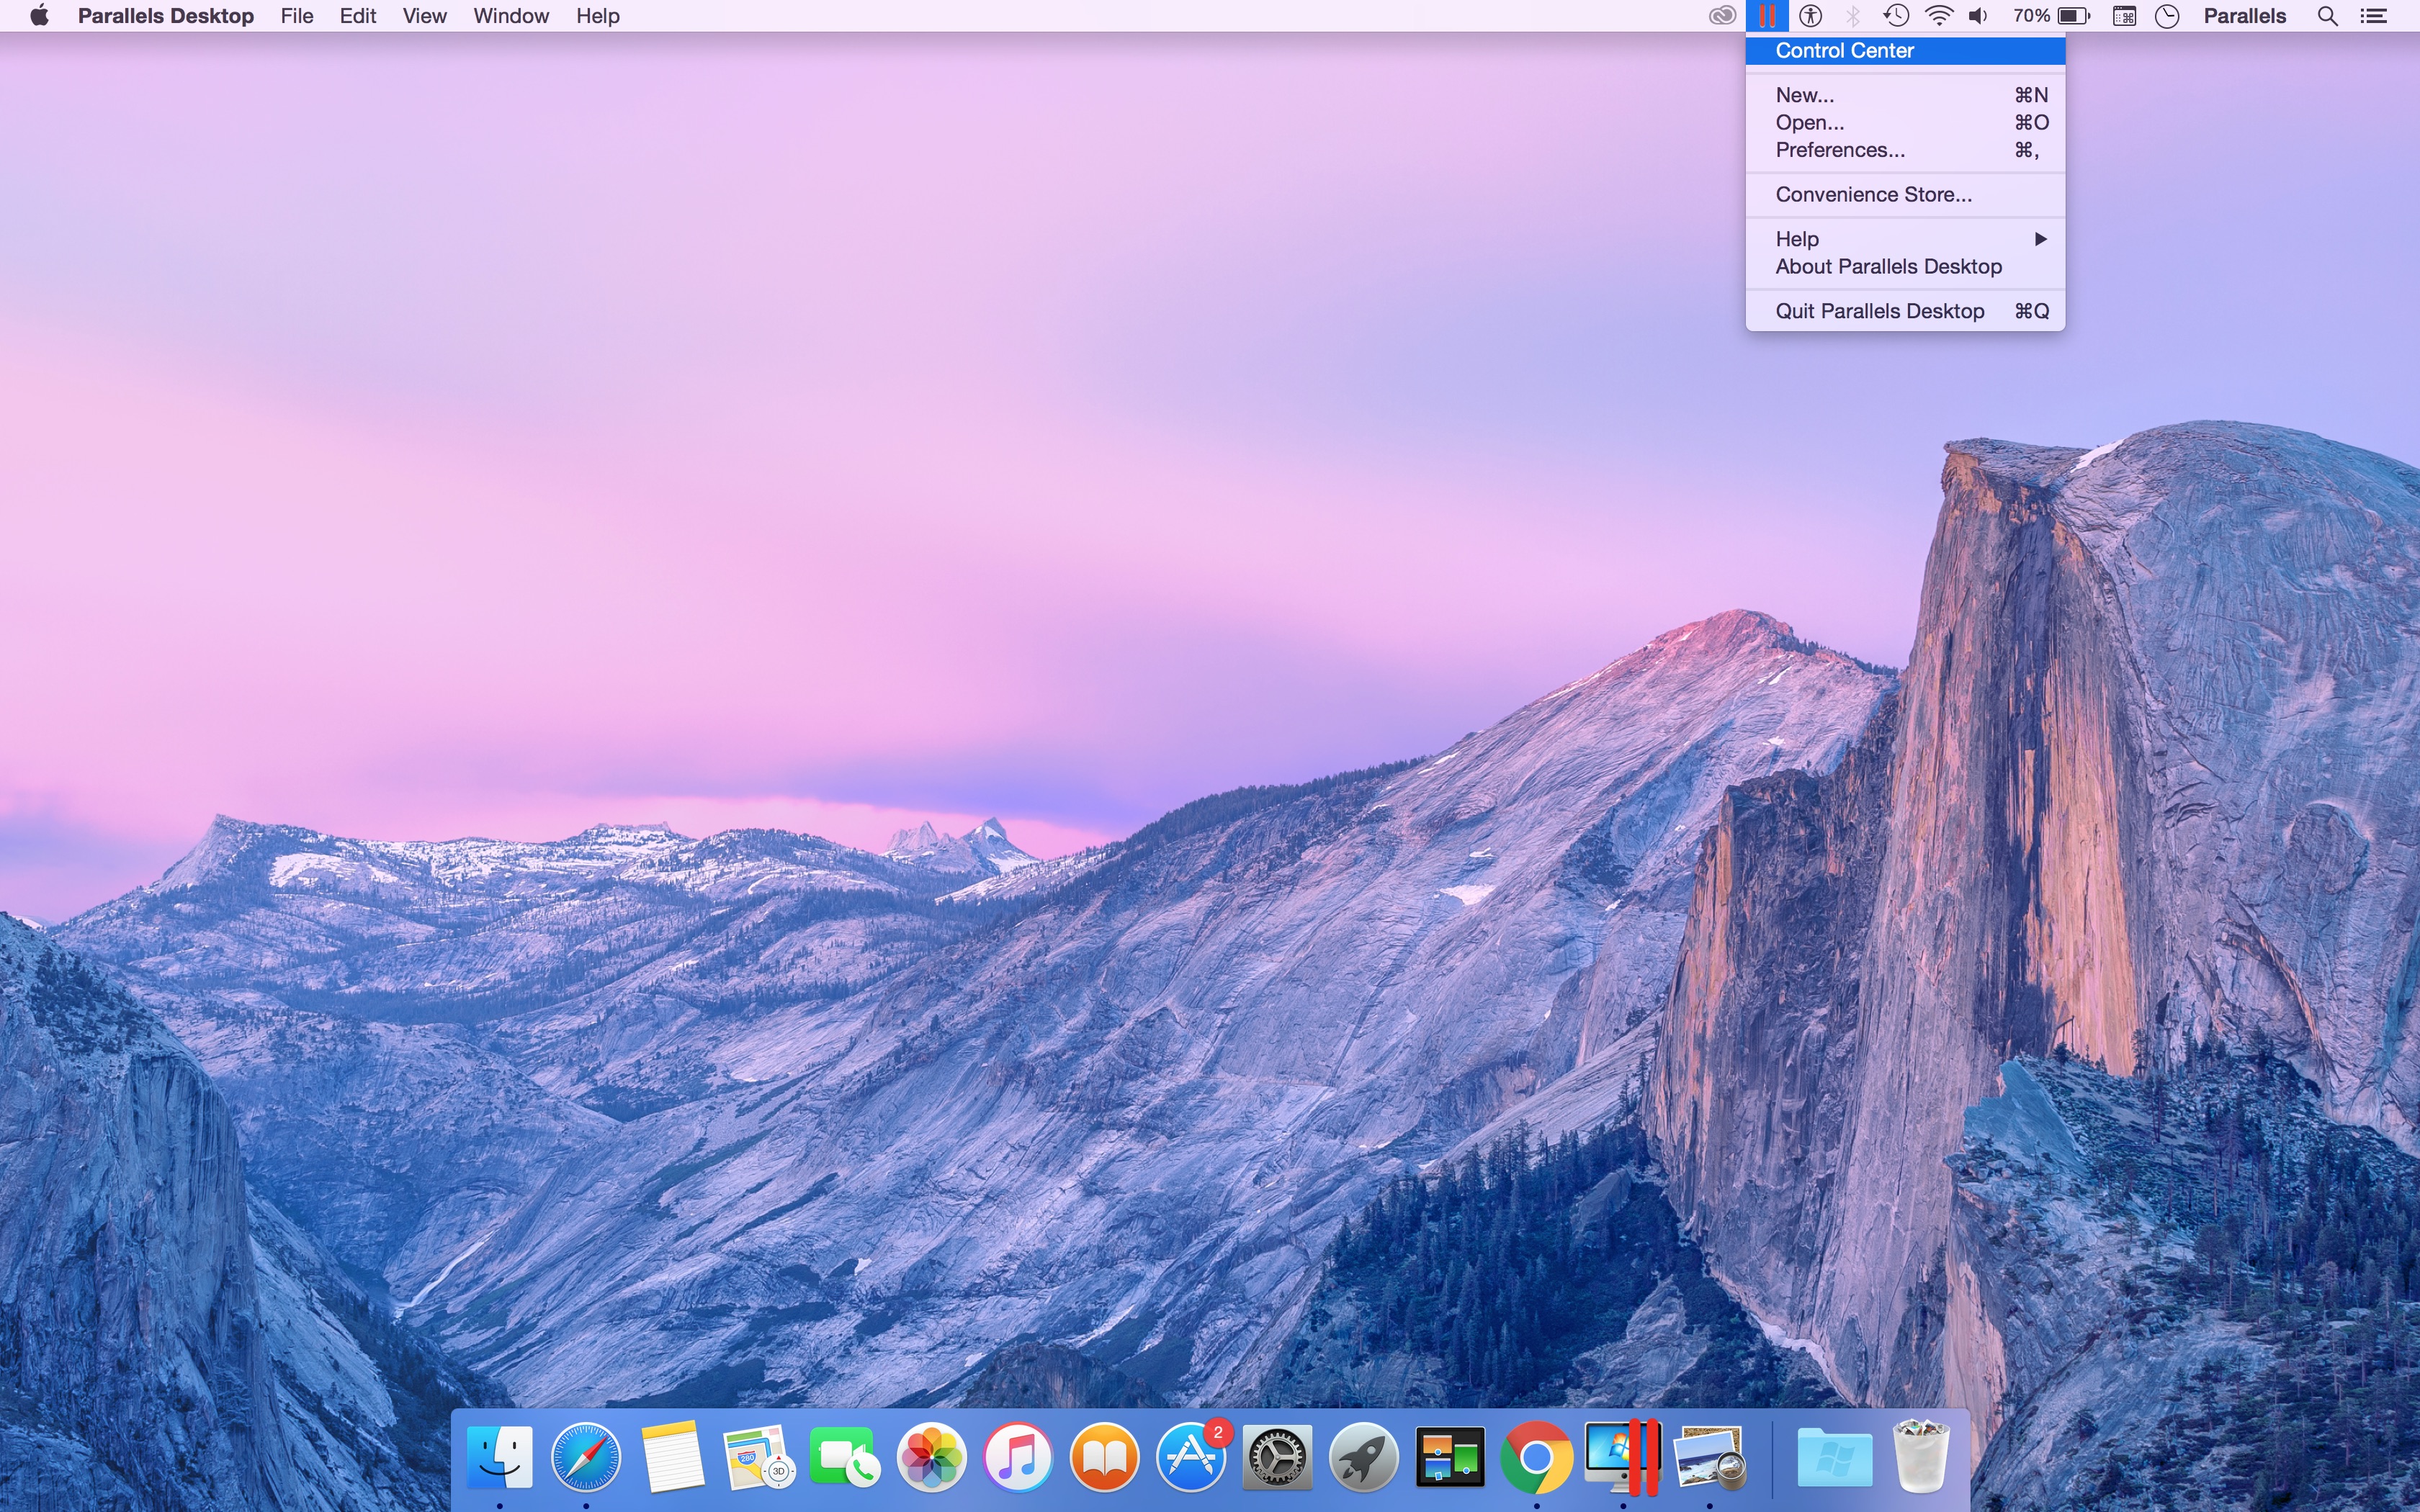The width and height of the screenshot is (2420, 1512).
Task: Choose New... from Parallels menu
Action: (1905, 95)
